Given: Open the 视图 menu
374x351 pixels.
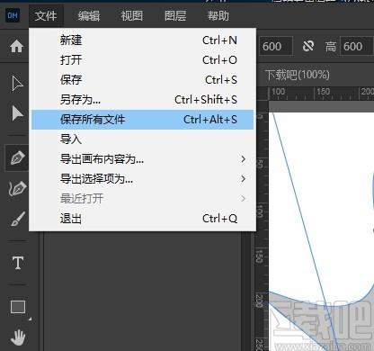Looking at the screenshot, I should [132, 15].
